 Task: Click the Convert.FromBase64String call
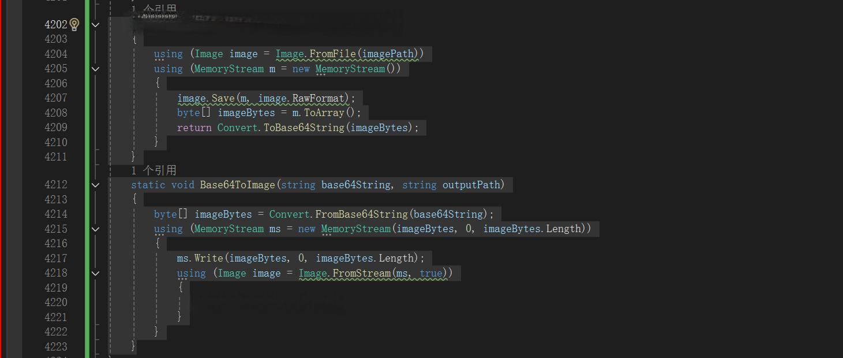338,214
